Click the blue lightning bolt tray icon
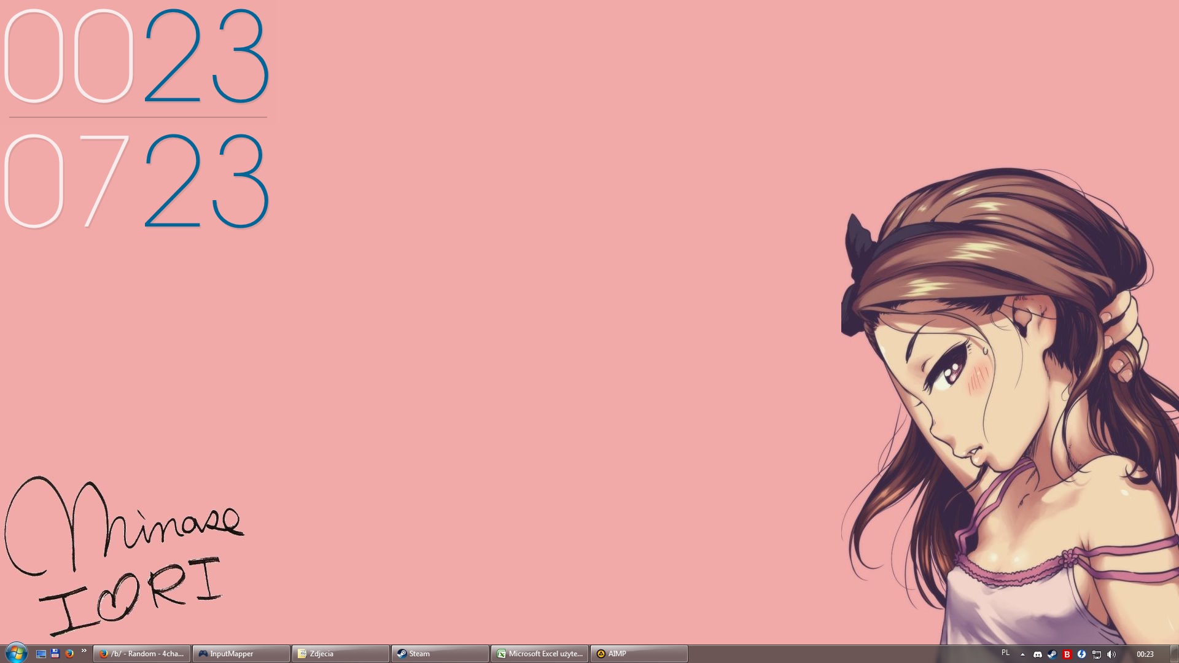This screenshot has width=1179, height=663. pyautogui.click(x=1082, y=654)
